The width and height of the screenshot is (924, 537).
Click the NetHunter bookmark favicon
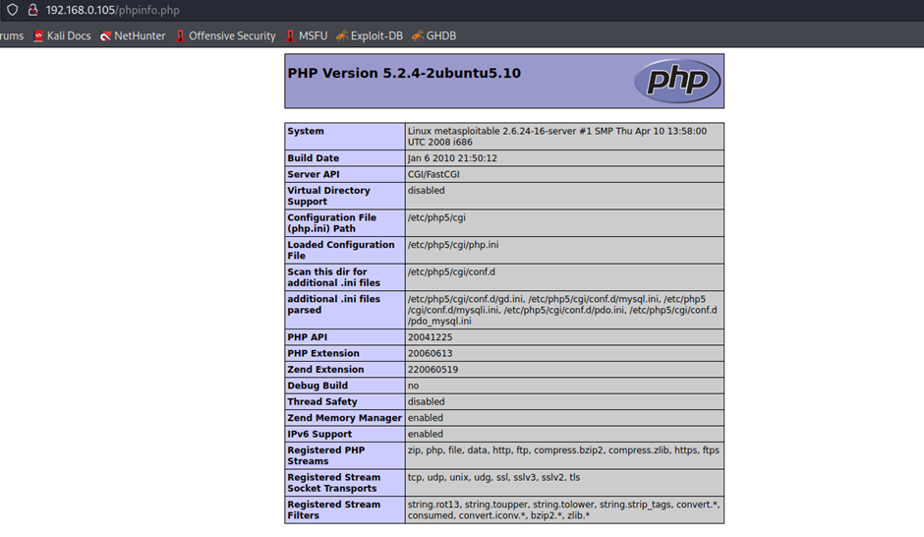coord(105,36)
